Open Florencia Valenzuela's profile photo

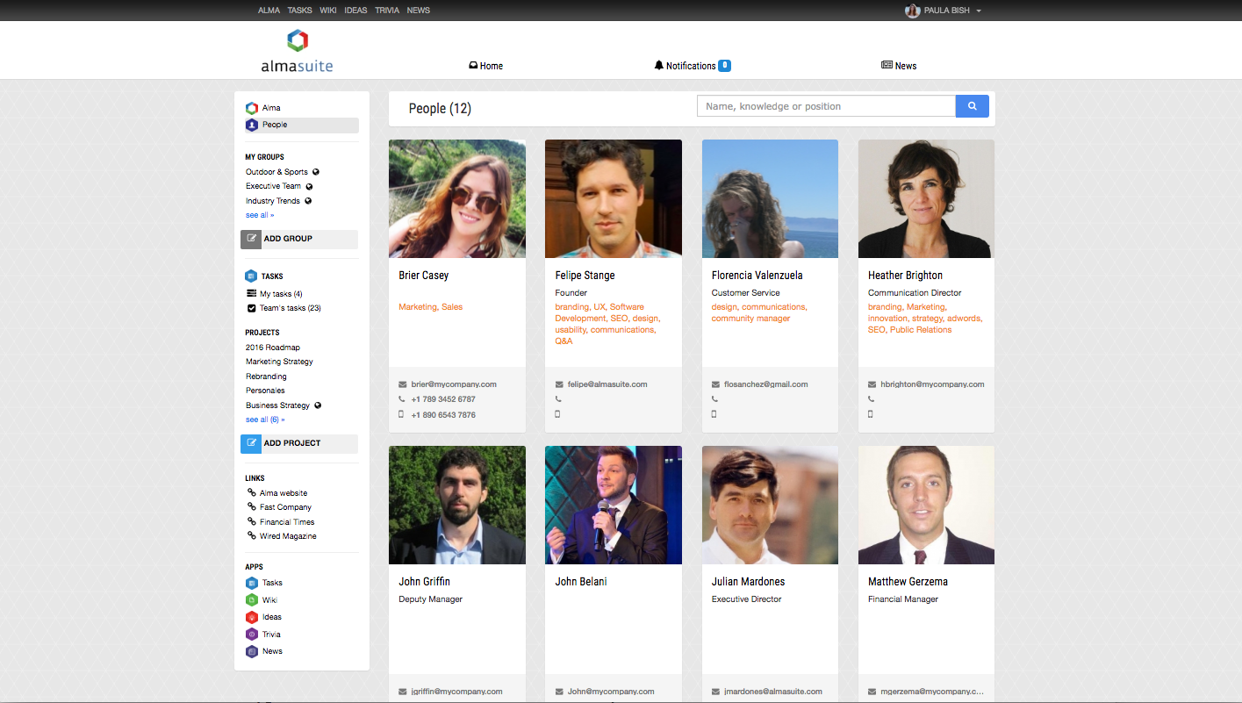pyautogui.click(x=770, y=198)
